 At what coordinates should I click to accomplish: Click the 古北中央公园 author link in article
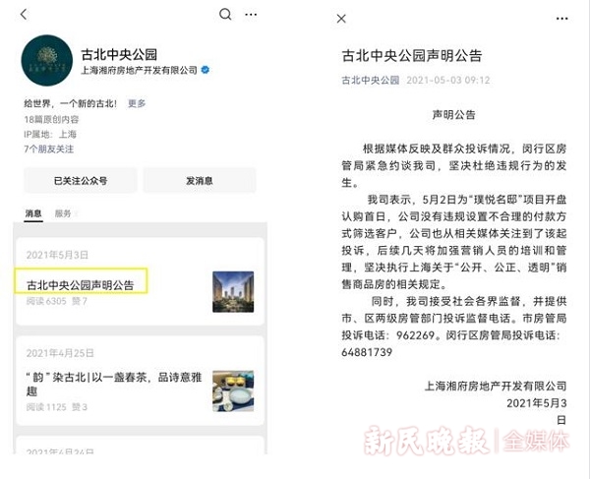tap(371, 80)
